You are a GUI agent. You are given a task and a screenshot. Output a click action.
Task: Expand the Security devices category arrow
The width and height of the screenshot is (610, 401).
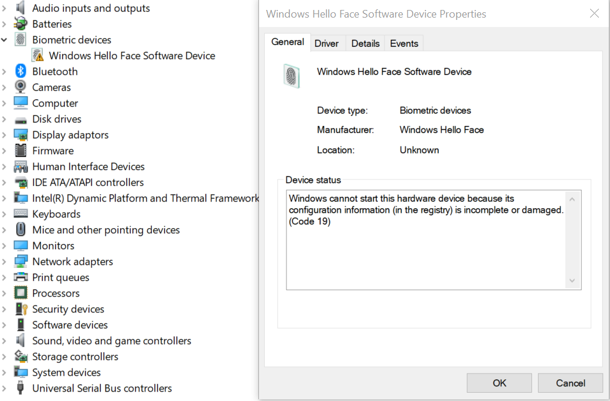click(4, 309)
